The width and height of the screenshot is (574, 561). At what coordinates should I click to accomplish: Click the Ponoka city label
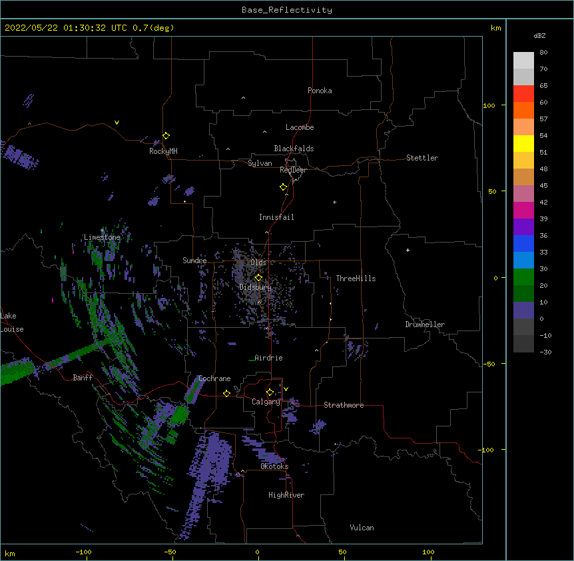click(320, 91)
